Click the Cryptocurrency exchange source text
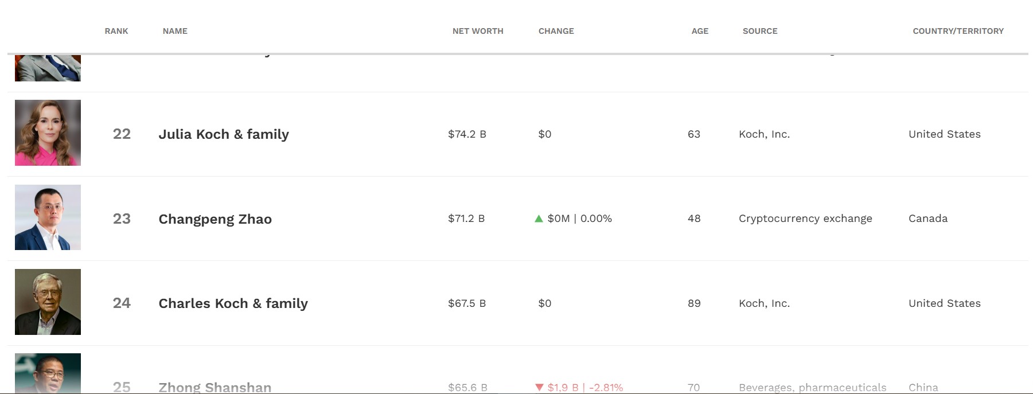1033x394 pixels. 805,219
